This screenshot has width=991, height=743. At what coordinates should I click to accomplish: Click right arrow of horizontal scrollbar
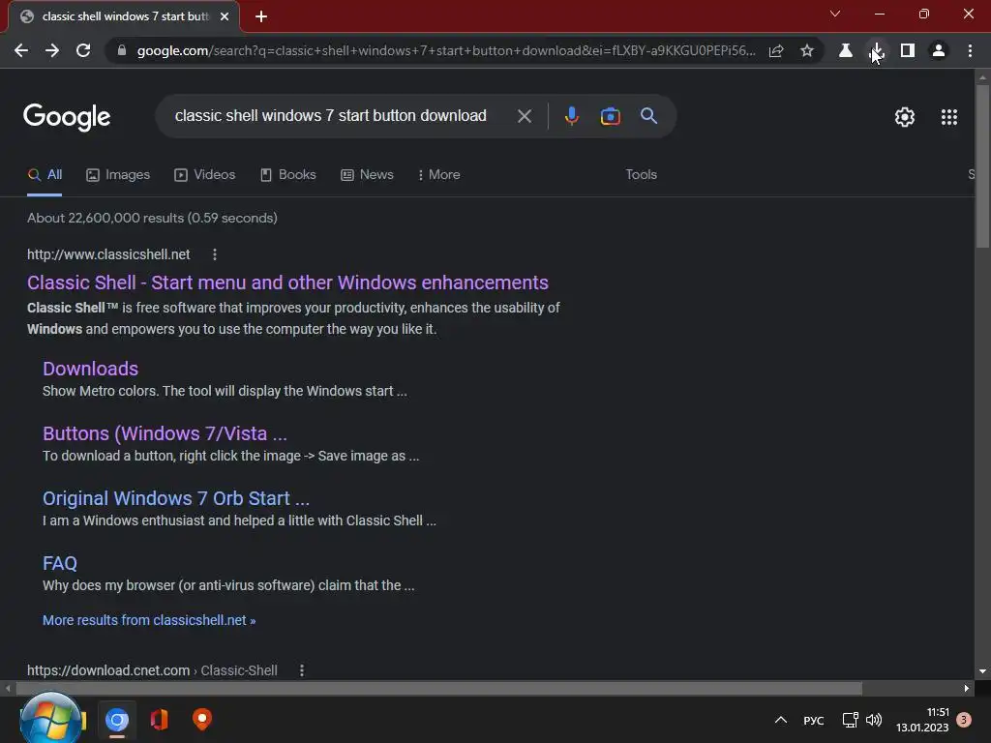click(x=967, y=688)
